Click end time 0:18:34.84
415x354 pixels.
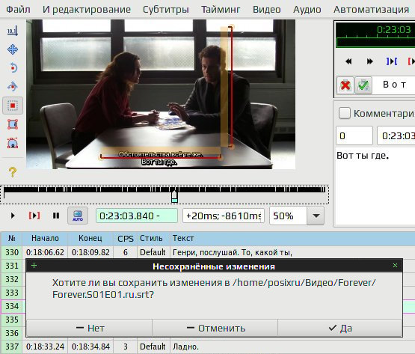click(x=90, y=347)
